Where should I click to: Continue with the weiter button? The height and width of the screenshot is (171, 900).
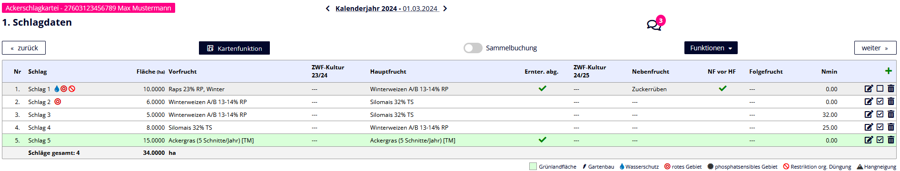click(875, 48)
